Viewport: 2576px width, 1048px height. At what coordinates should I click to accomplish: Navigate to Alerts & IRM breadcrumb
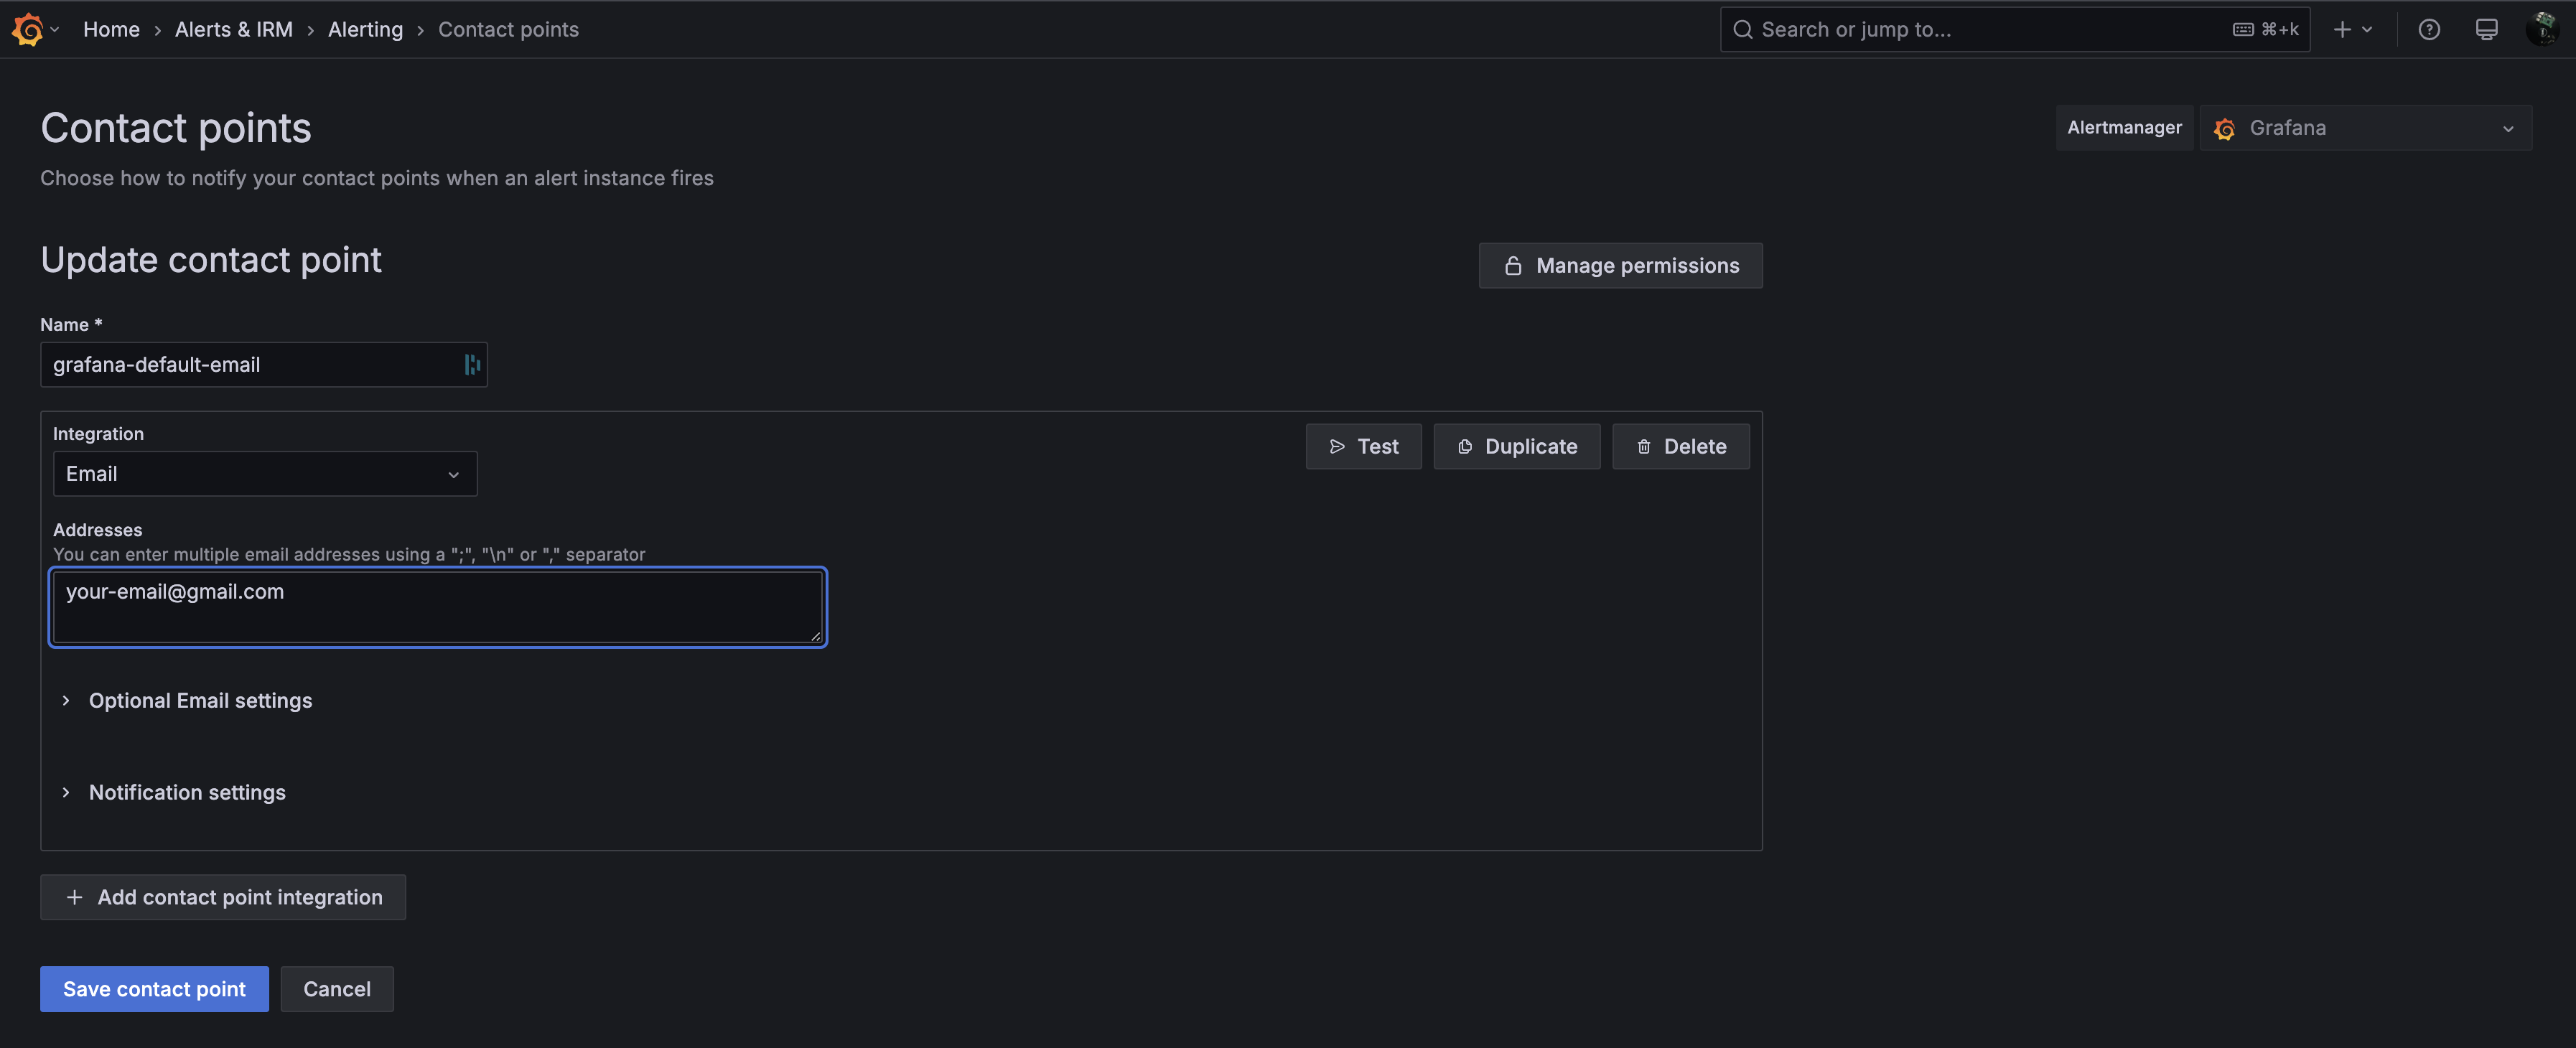234,29
